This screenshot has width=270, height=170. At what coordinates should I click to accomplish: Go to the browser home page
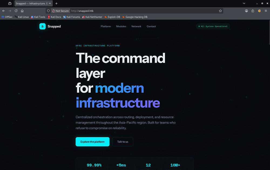22,11
